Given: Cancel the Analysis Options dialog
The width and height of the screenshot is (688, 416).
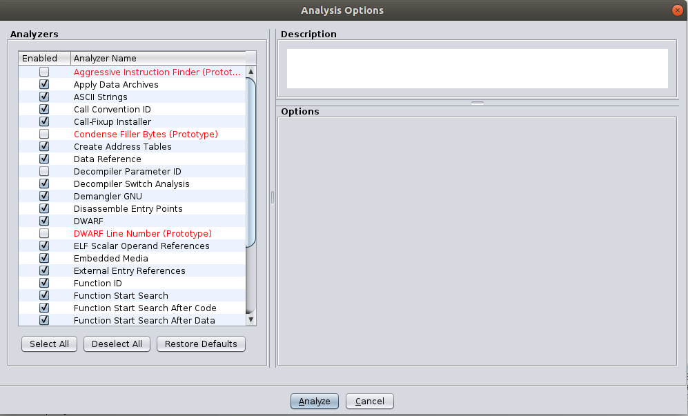Looking at the screenshot, I should click(369, 401).
